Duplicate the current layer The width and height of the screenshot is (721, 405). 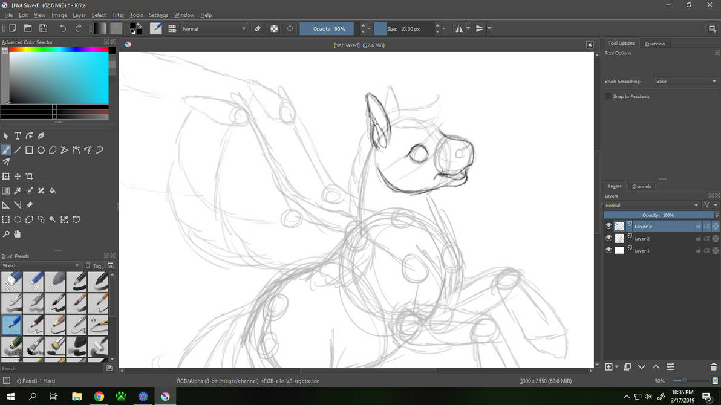tap(627, 367)
